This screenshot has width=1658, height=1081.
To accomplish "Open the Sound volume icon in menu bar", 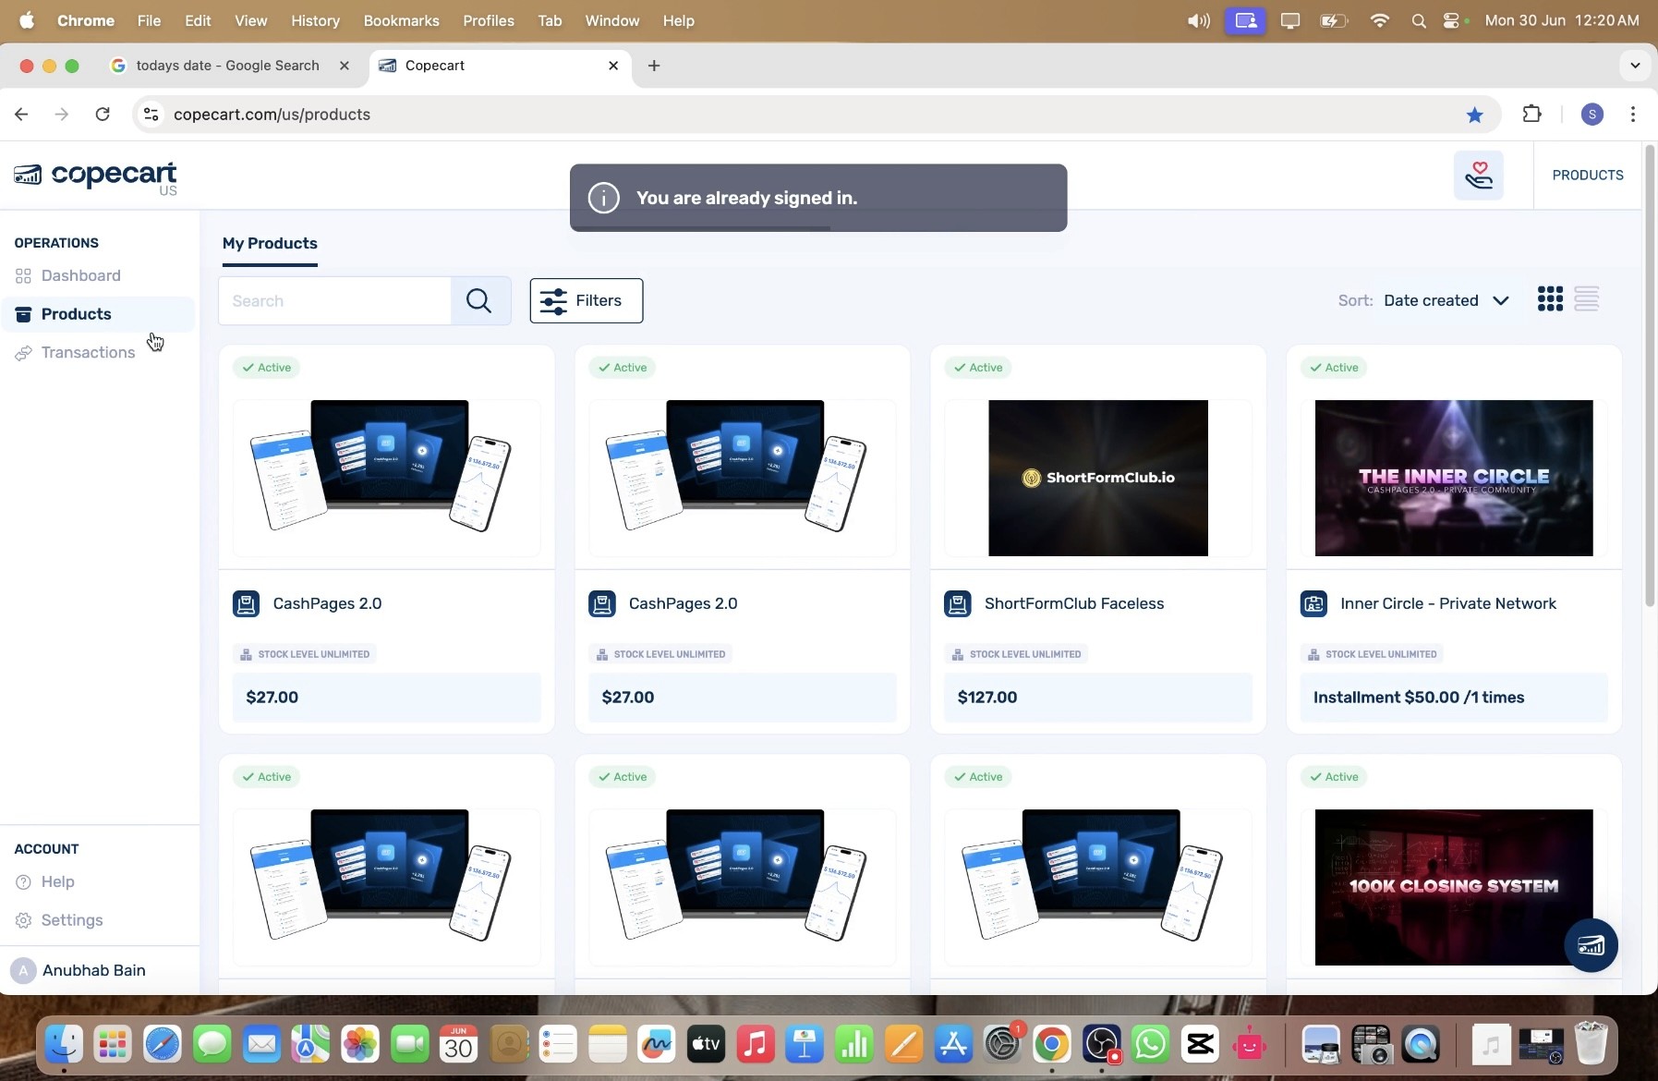I will point(1198,20).
